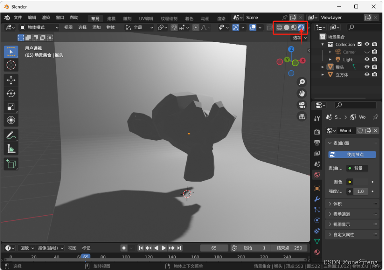Select the Transform tool
This screenshot has width=384, height=270.
(x=11, y=120)
